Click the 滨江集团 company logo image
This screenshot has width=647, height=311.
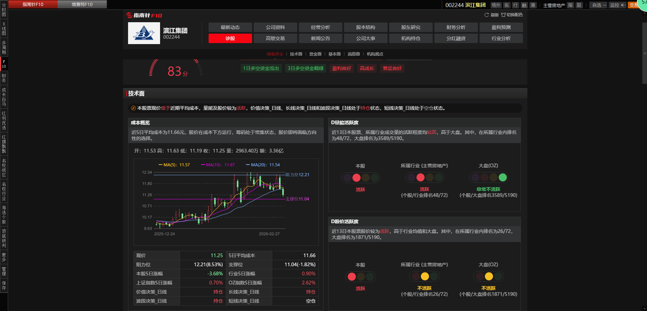pos(144,33)
